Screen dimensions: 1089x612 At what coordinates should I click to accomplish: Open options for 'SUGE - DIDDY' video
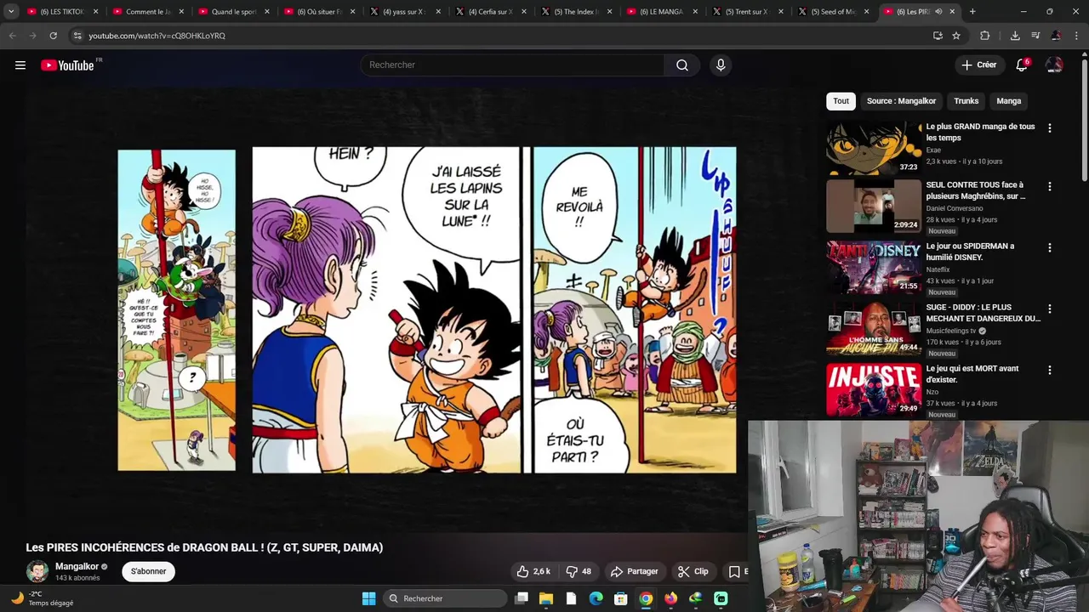[x=1049, y=309]
